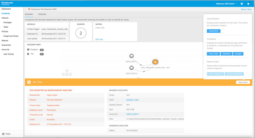Pan incident map down arrow
This screenshot has width=255, height=138.
coord(67,74)
